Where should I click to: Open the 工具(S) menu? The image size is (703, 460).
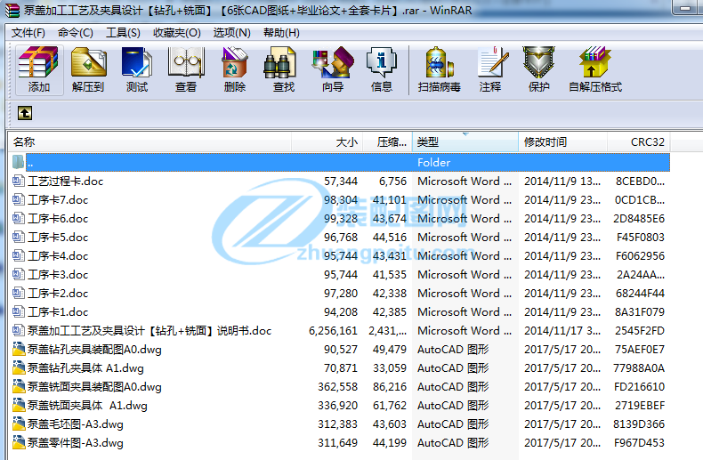[x=123, y=33]
